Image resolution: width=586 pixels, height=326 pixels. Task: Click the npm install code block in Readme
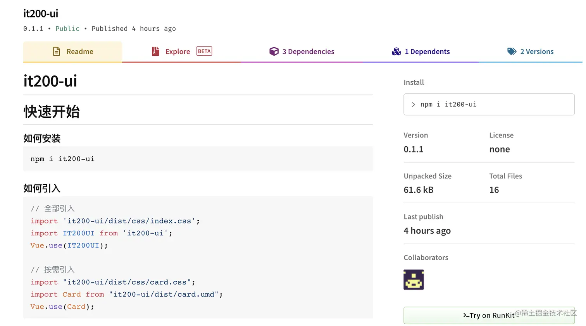coord(198,159)
